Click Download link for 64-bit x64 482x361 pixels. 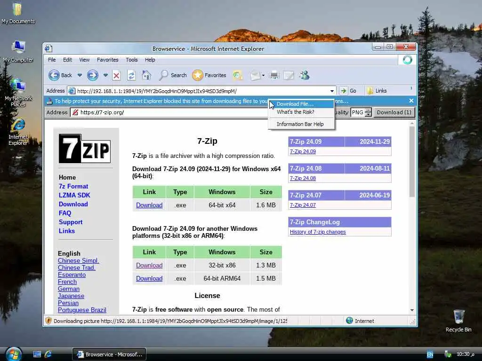(x=149, y=205)
